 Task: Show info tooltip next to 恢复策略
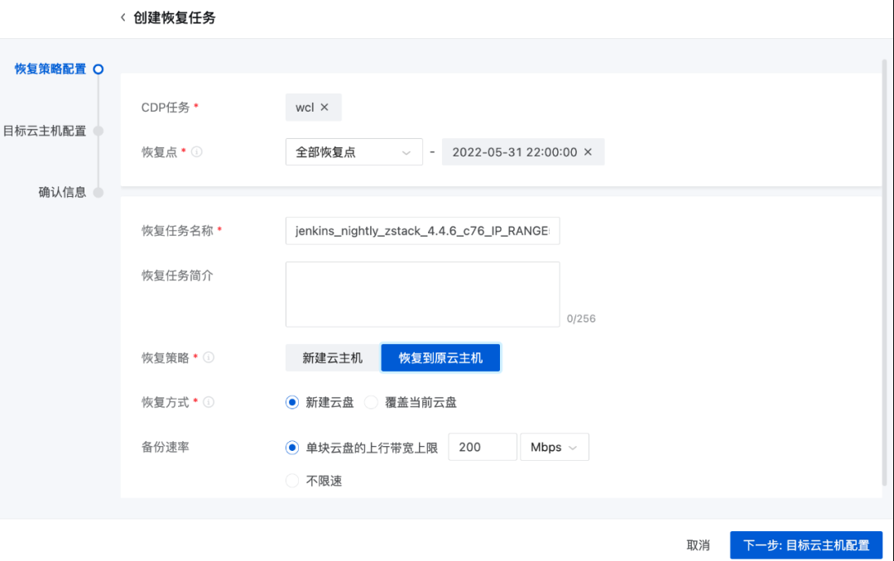(209, 357)
